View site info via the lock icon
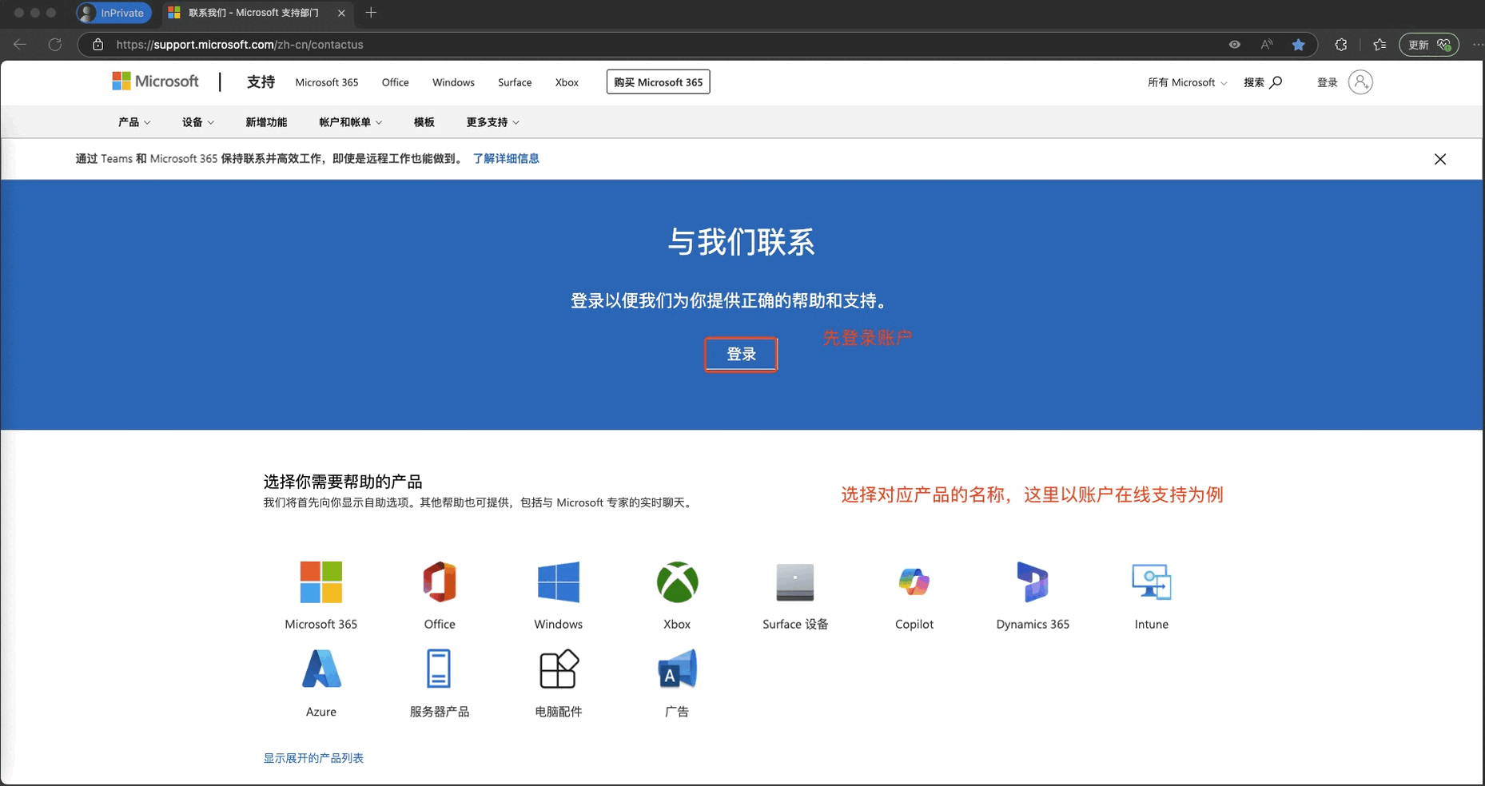Screen dimensions: 1485x786 (98, 45)
